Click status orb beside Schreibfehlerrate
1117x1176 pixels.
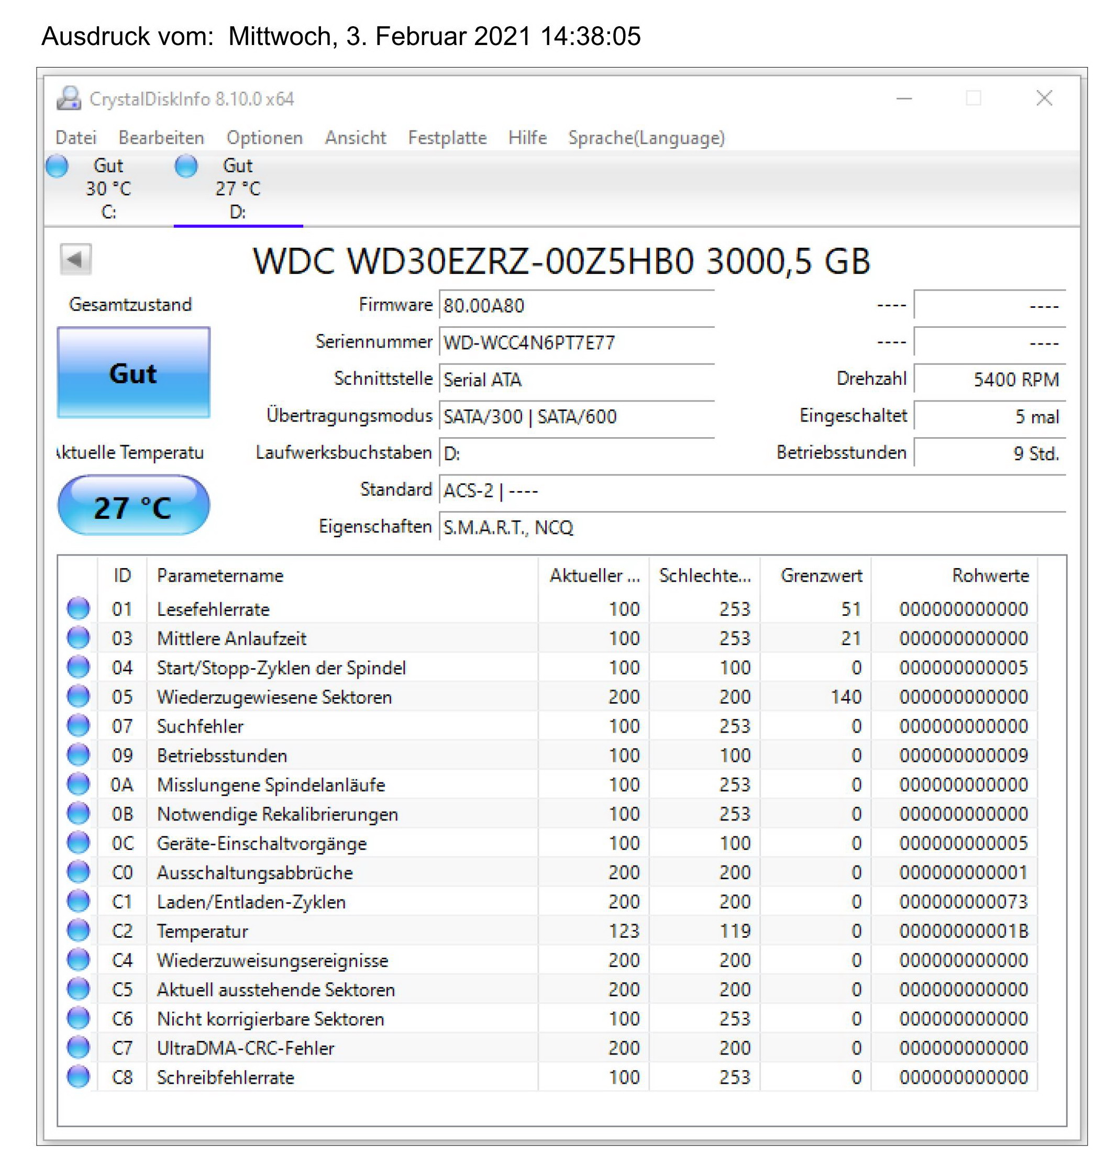[x=78, y=1077]
